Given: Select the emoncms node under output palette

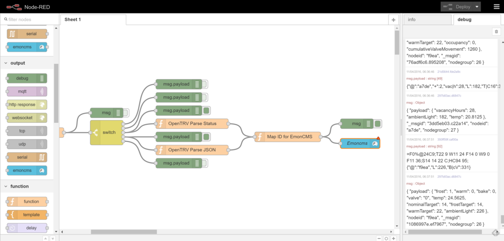Looking at the screenshot, I should [27, 171].
